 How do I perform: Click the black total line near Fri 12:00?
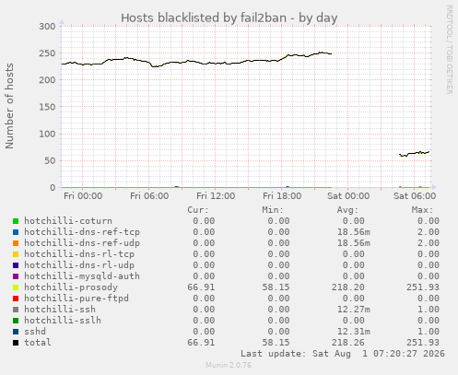216,64
